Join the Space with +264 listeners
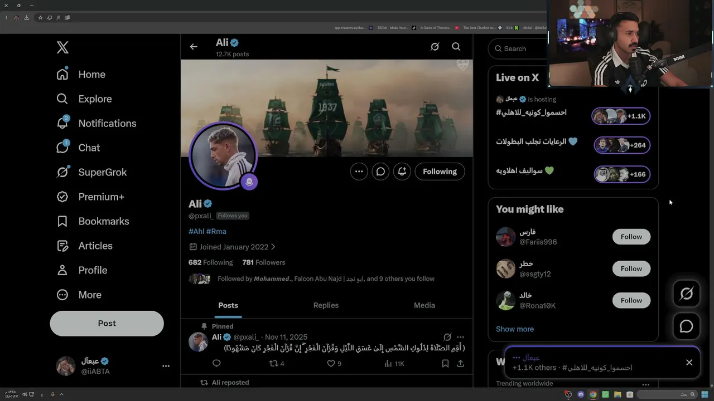The height and width of the screenshot is (401, 714). [622, 145]
